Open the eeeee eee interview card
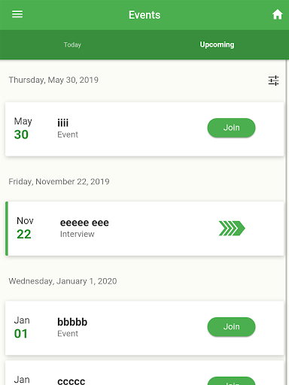Viewport: 289px width, 385px height. point(144,229)
